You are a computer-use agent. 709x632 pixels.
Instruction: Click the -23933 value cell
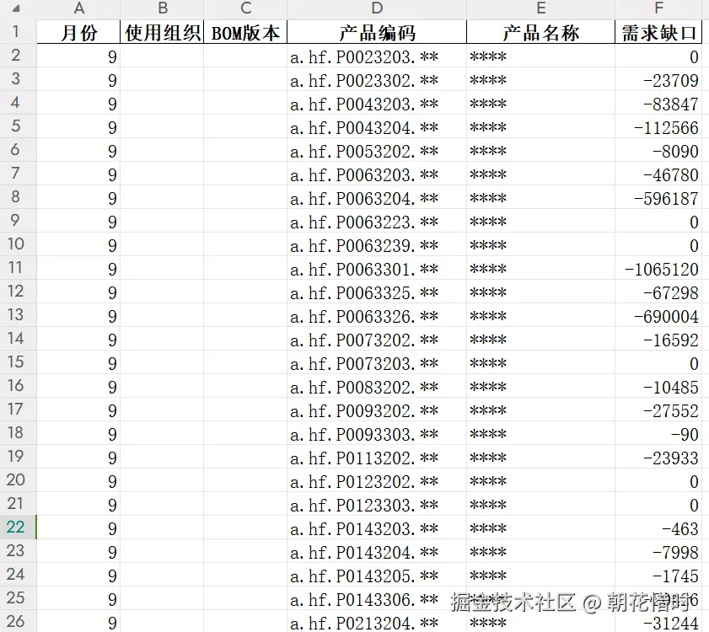658,457
